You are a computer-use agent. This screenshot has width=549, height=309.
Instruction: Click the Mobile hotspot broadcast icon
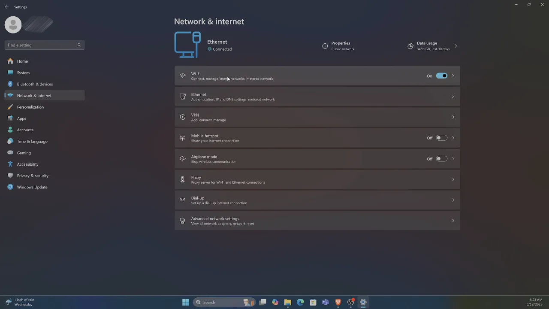(182, 138)
